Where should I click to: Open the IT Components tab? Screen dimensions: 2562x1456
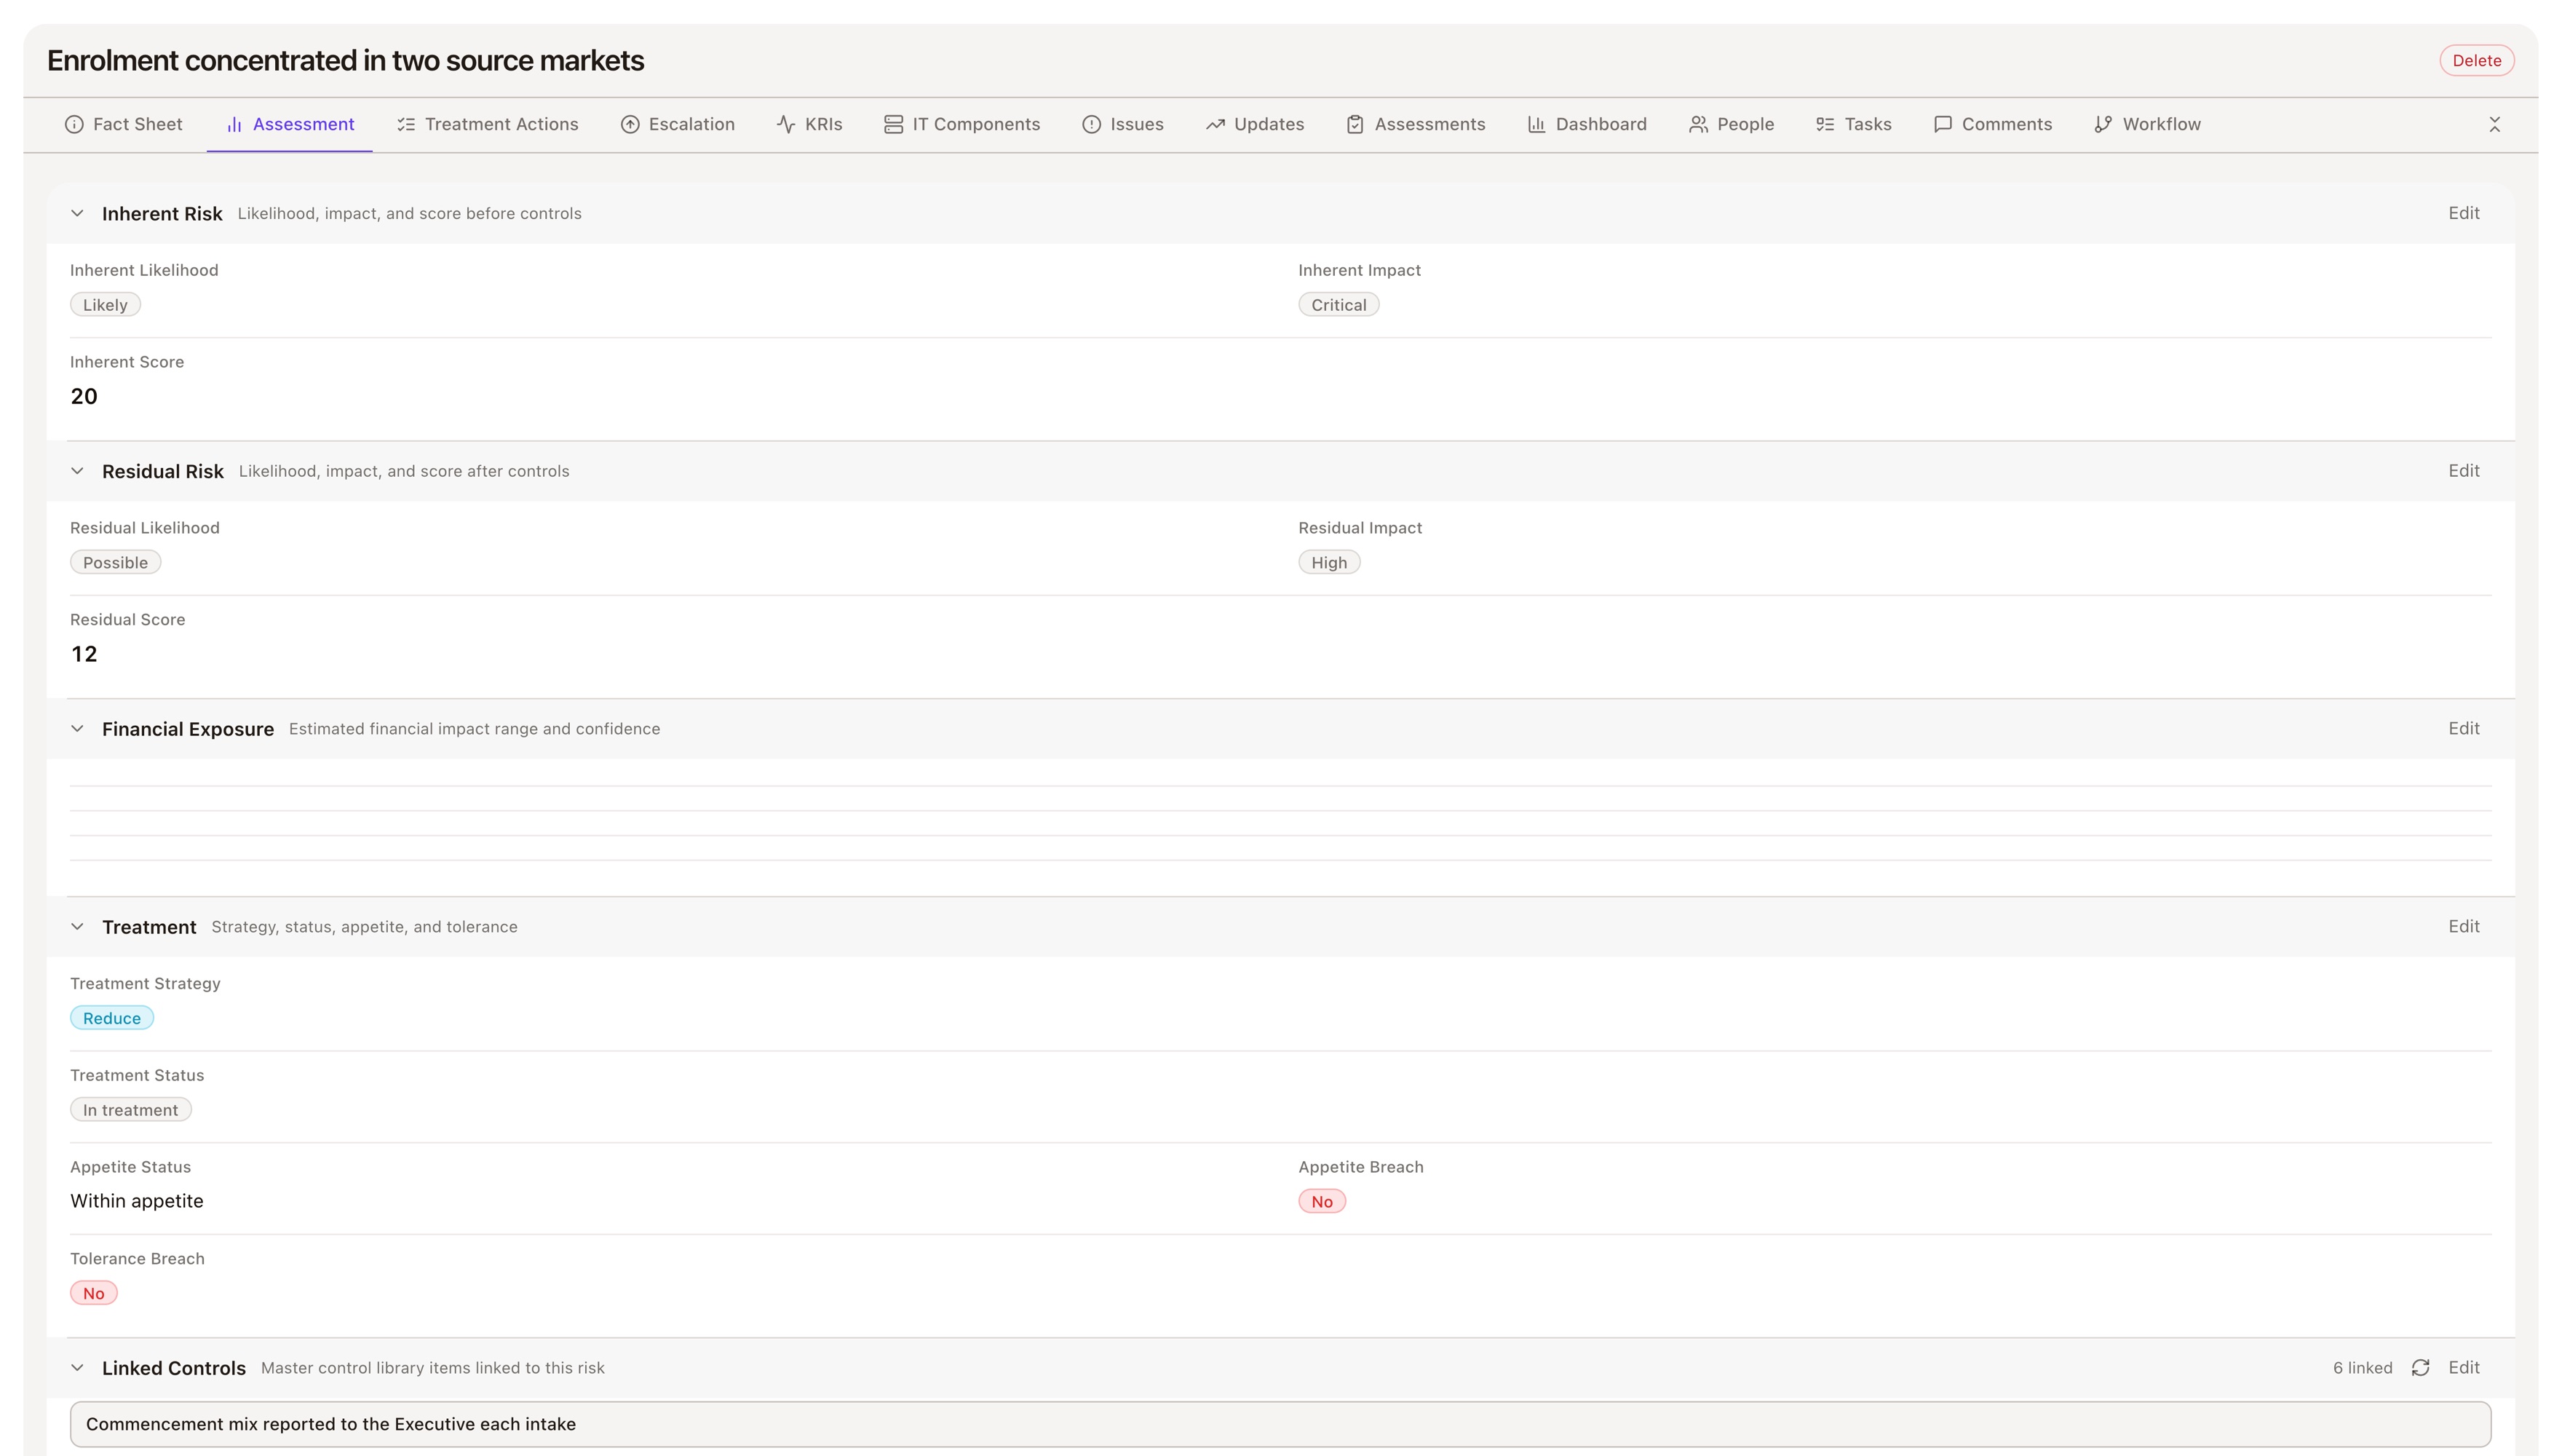pyautogui.click(x=961, y=124)
